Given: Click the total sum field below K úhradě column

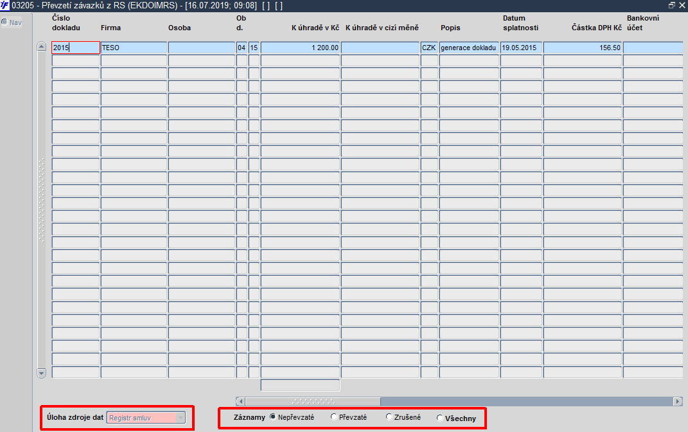Looking at the screenshot, I should [x=300, y=385].
